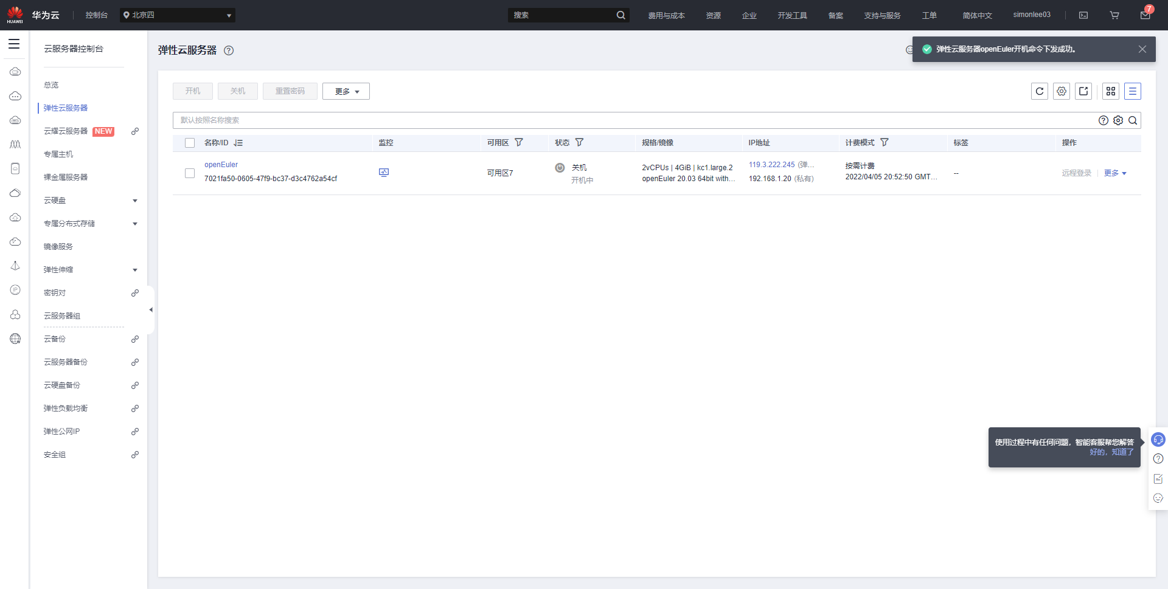Viewport: 1168px width, 589px height.
Task: Open the 北京四 region selector
Action: [x=178, y=15]
